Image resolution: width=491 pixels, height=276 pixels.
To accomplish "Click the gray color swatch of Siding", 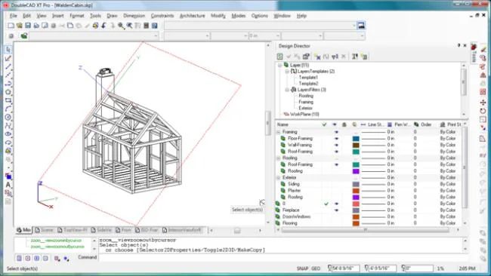I will [356, 184].
